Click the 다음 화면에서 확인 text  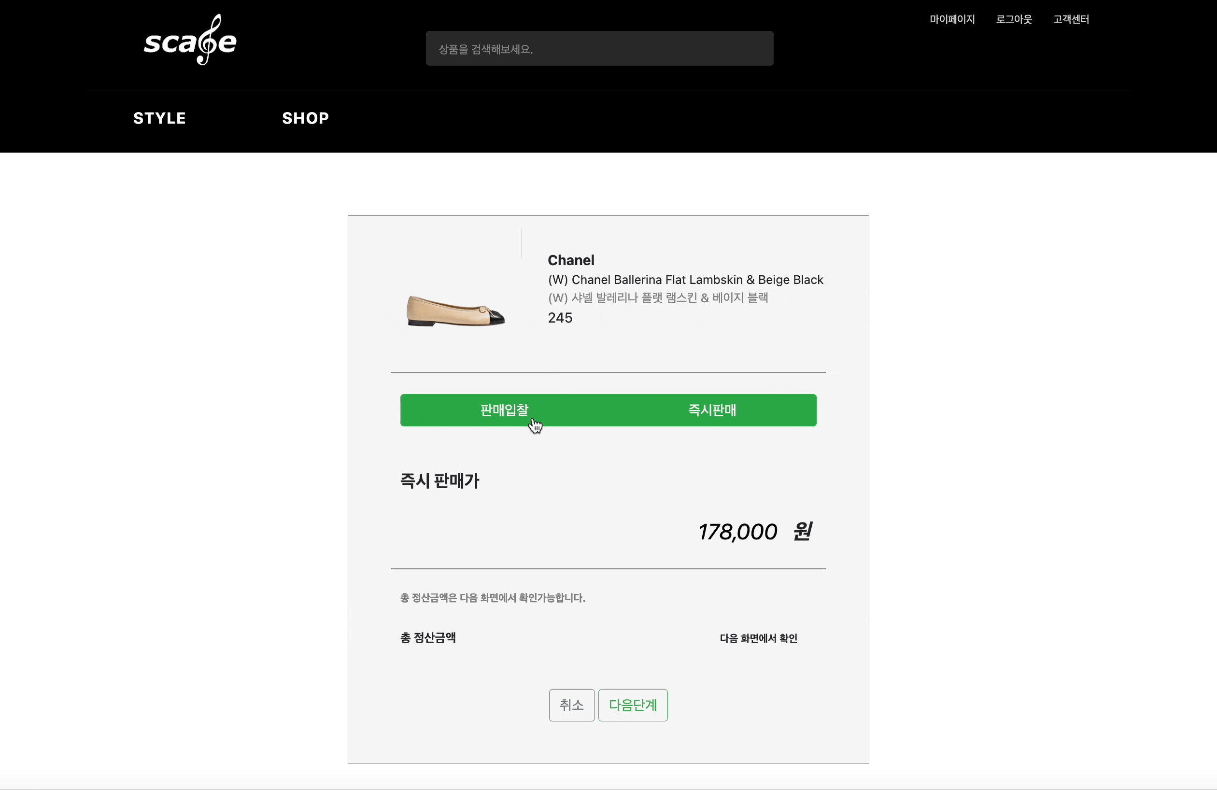click(758, 639)
